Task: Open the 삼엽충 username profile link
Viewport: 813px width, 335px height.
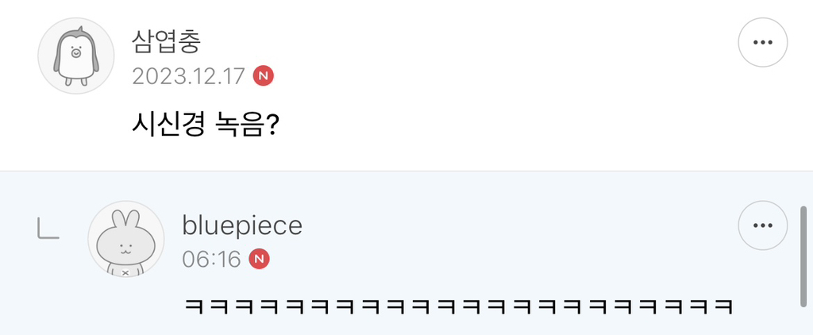Action: coord(165,42)
